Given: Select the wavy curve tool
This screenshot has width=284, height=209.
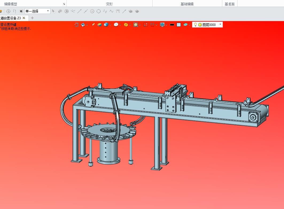Looking at the screenshot, I should click(x=111, y=11).
